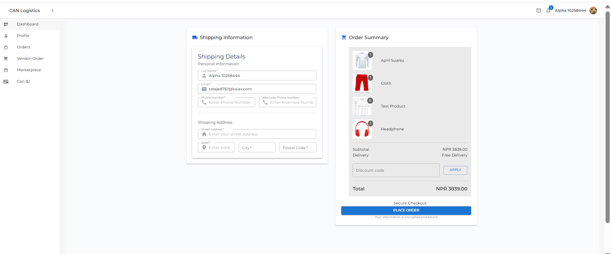Viewport: 611px width, 254px height.
Task: Collapse the sidebar with the chevron arrow
Action: point(53,10)
